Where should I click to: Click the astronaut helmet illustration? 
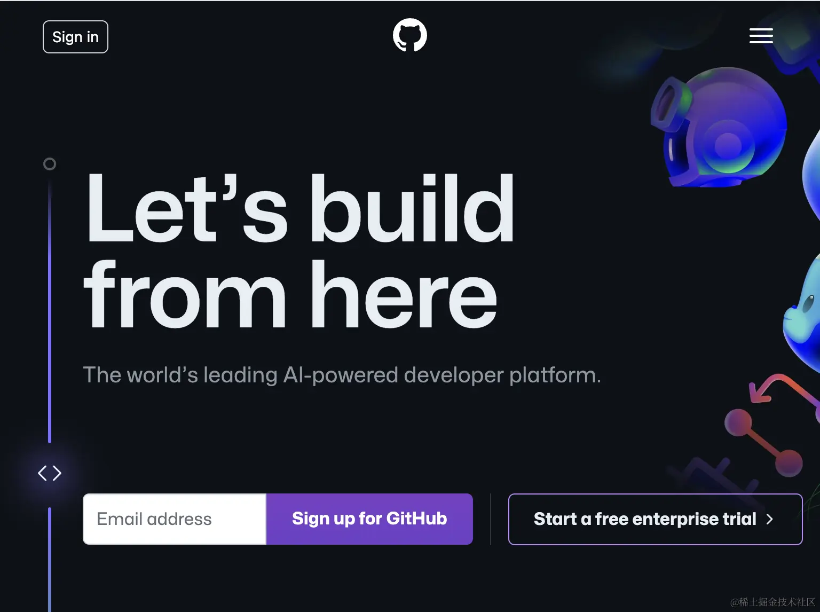[718, 127]
